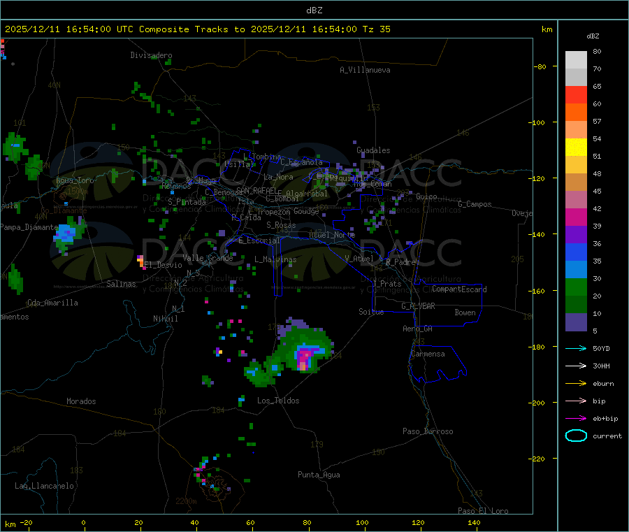The width and height of the screenshot is (629, 532).
Task: Click the Carmensa map label
Action: (428, 354)
